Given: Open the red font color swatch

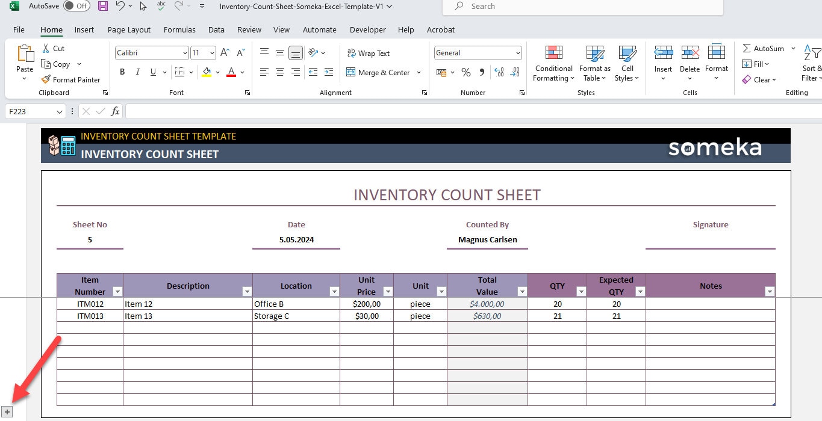Looking at the screenshot, I should (x=231, y=72).
